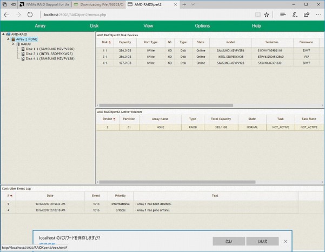Sort disk devices by Port Type

tap(151, 42)
